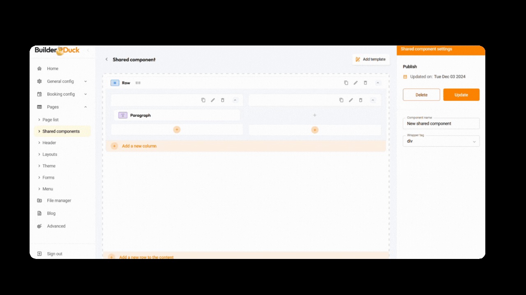Open File manager from the sidebar
The height and width of the screenshot is (295, 526).
pos(59,201)
